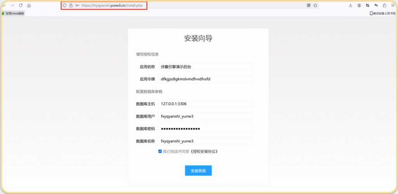Click the 数据库密码 field label
This screenshot has height=194, width=398.
(x=145, y=129)
